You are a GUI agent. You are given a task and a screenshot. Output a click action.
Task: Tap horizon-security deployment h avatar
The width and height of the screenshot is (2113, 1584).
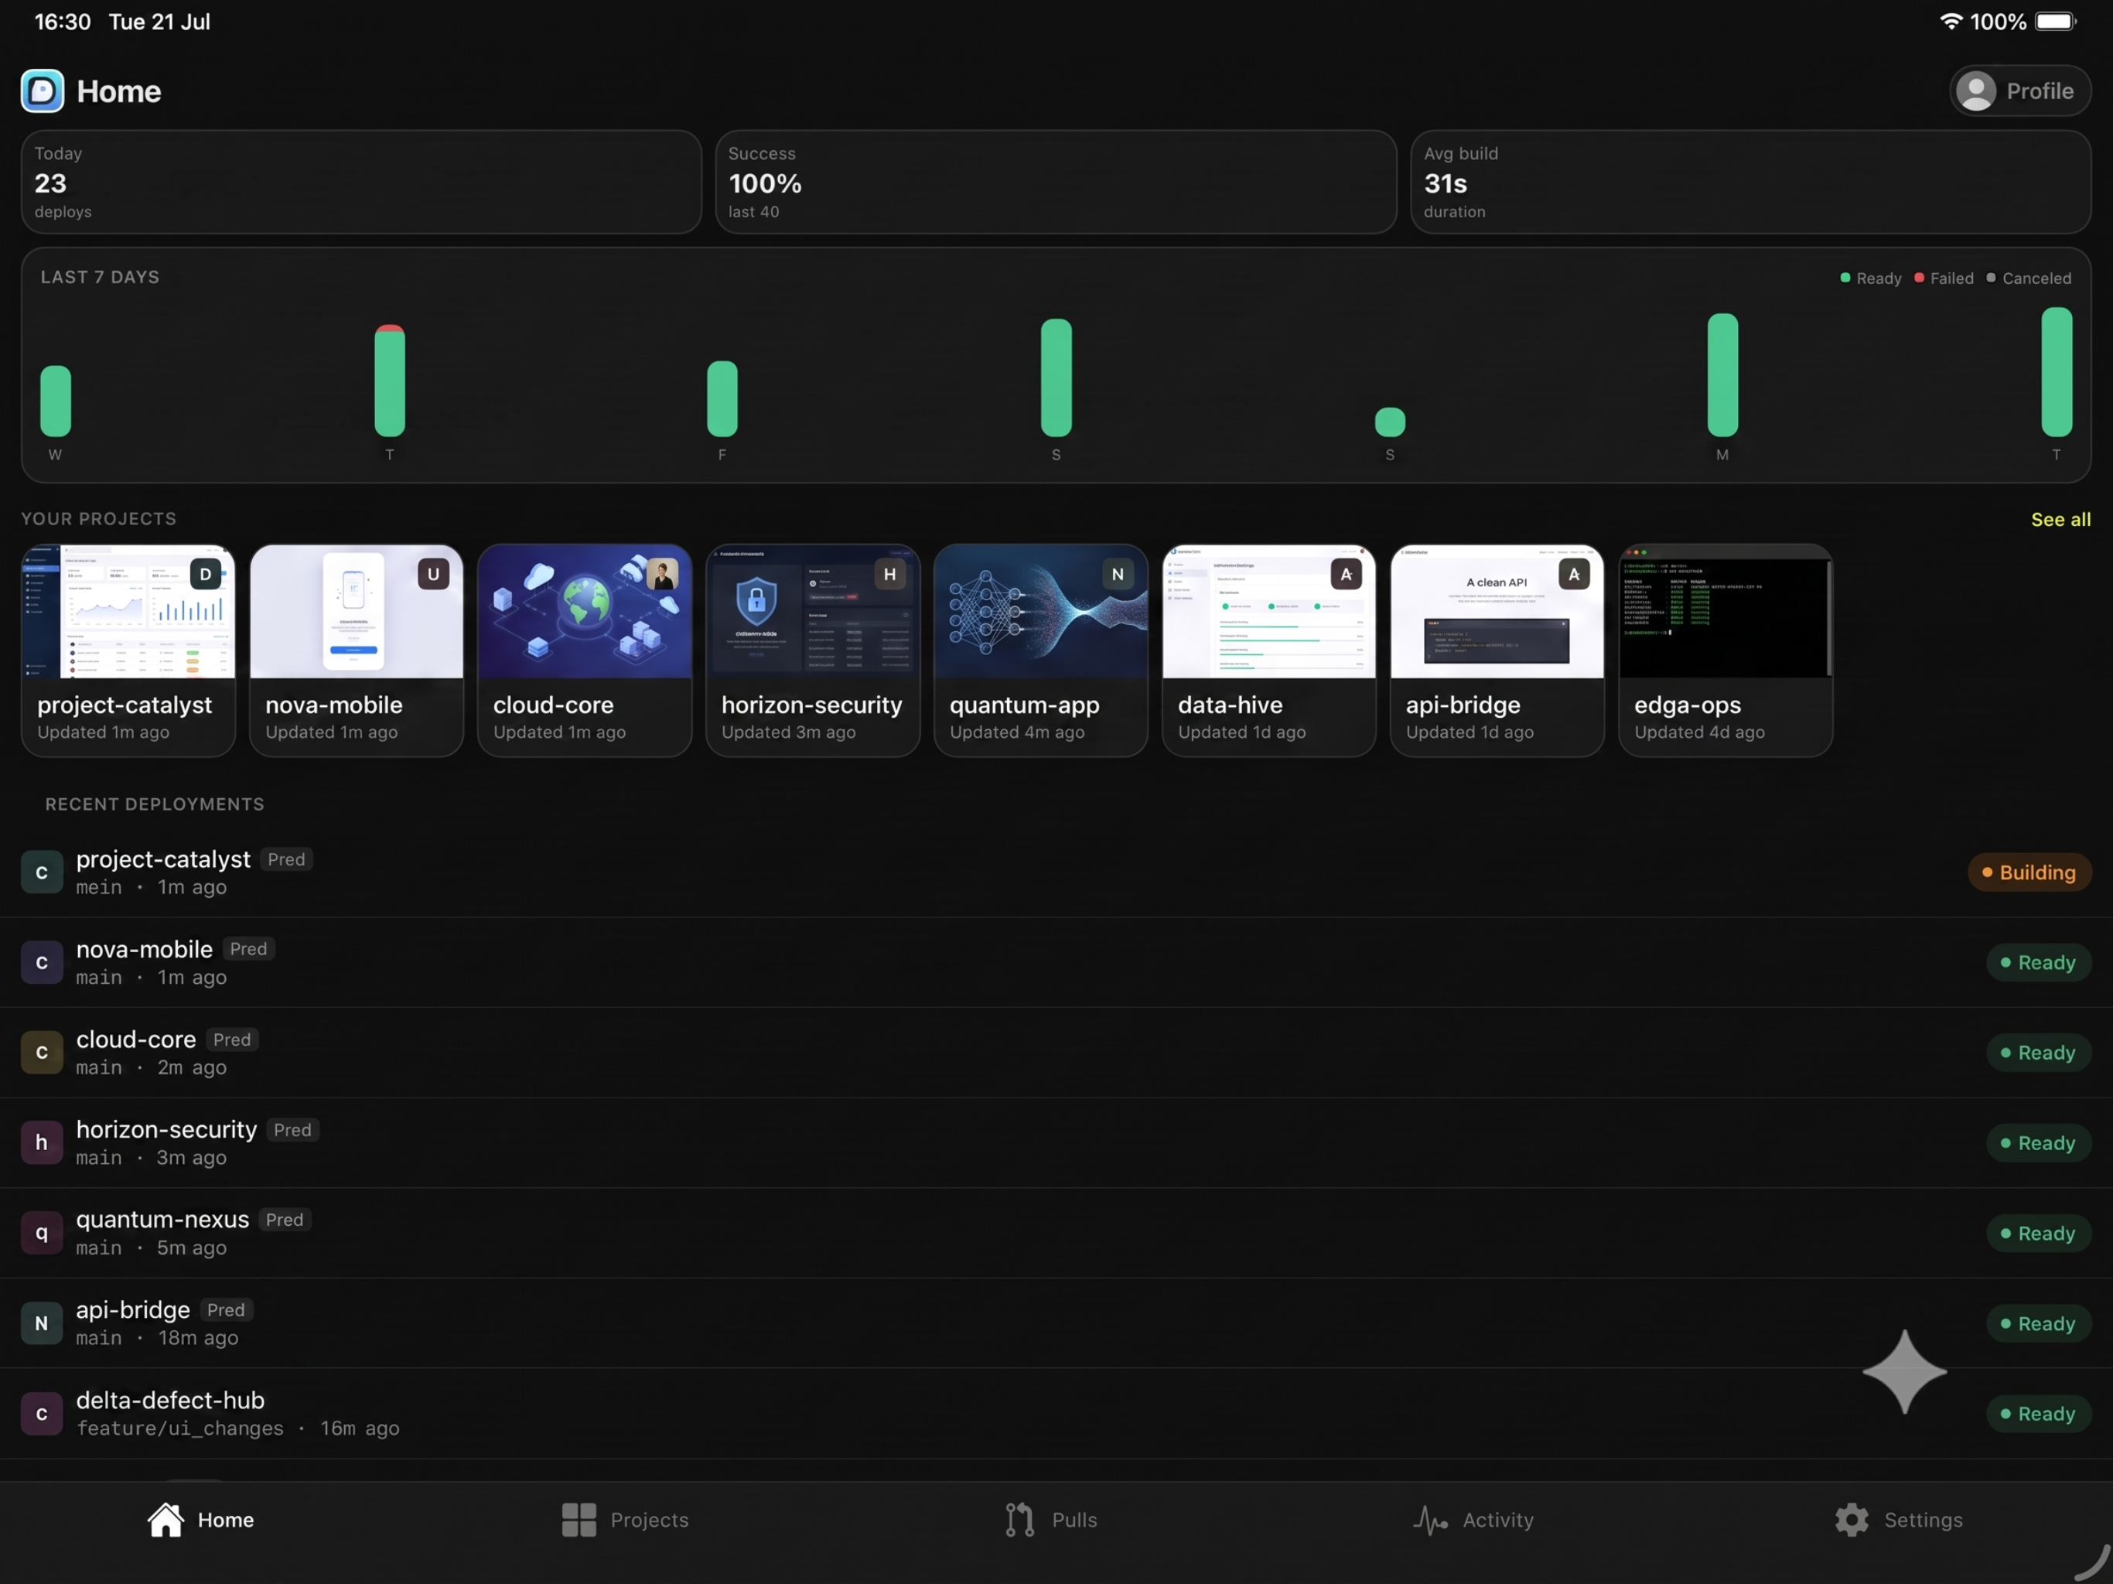point(42,1142)
